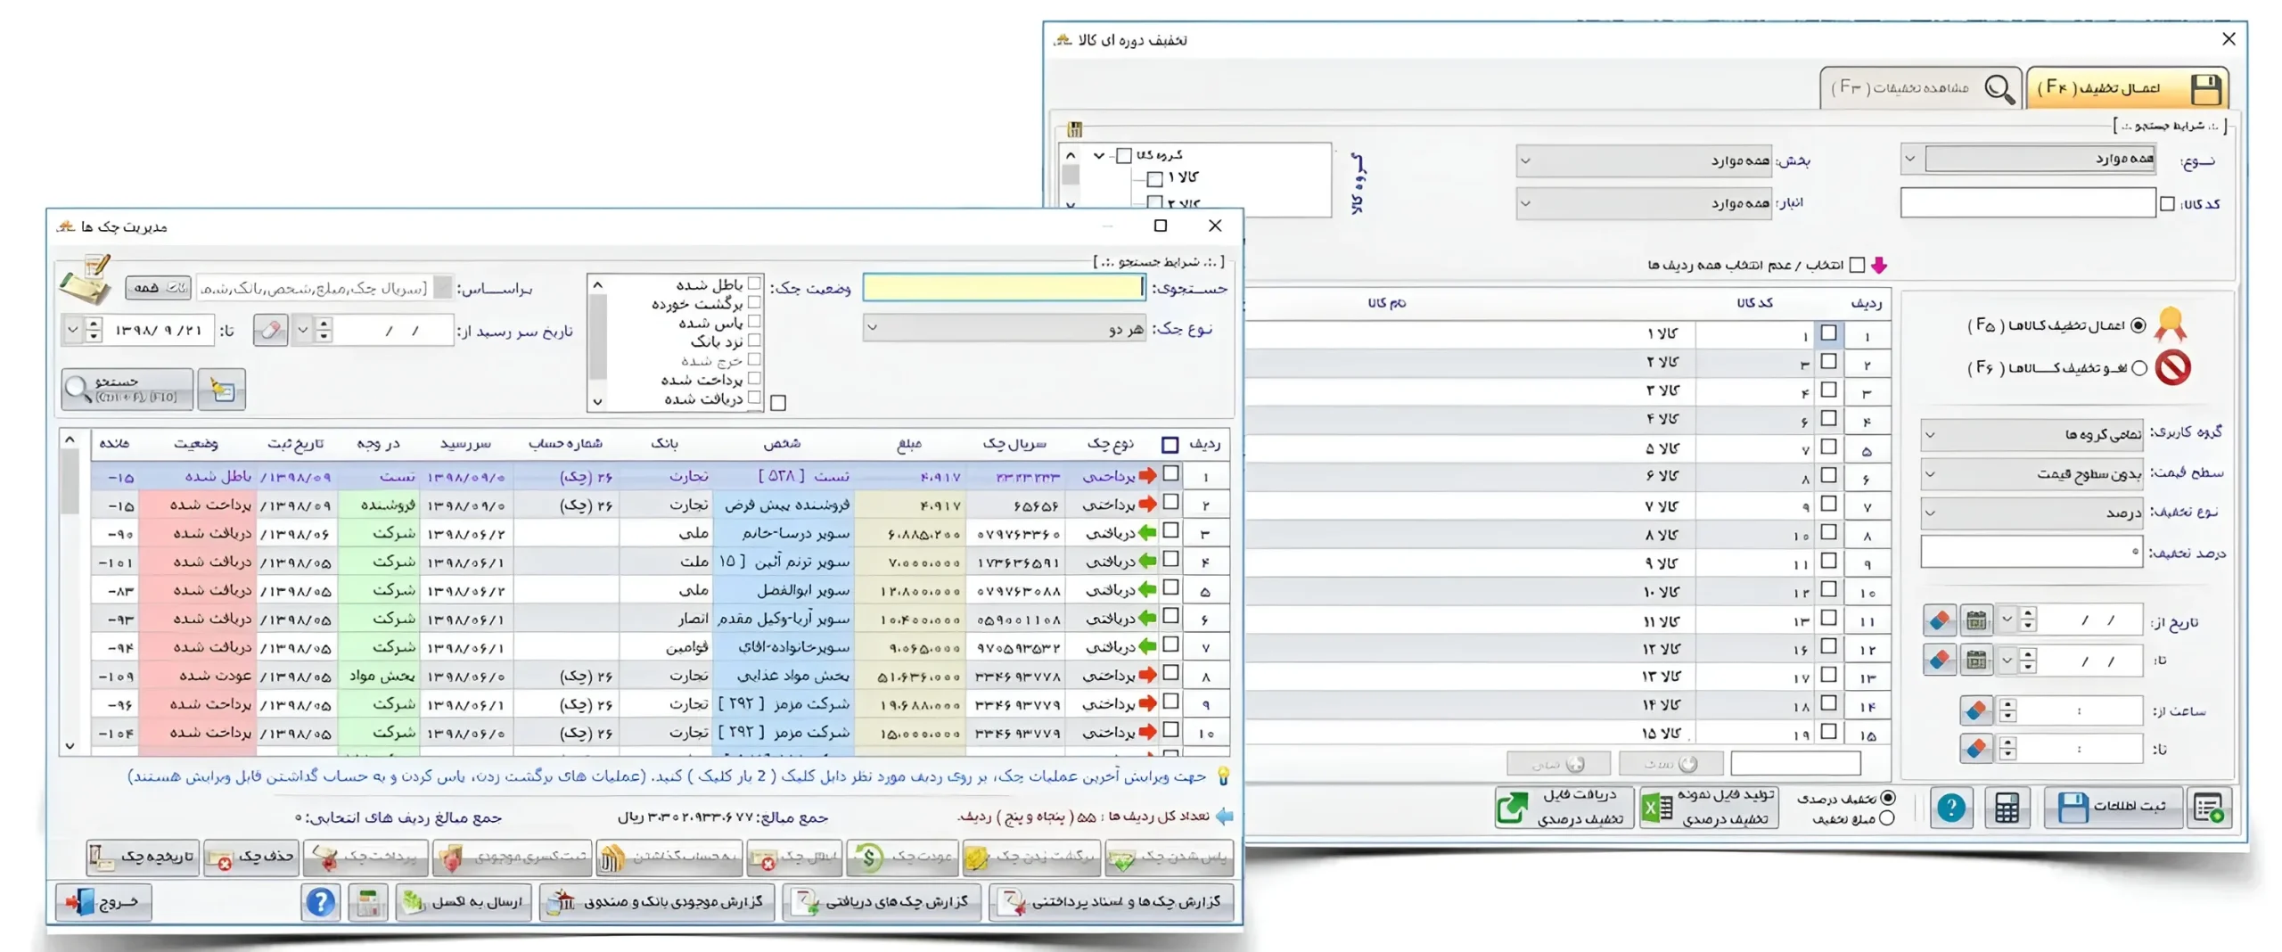Click the discount percent (درصد تخفیف) input
The image size is (2282, 952).
point(2032,552)
